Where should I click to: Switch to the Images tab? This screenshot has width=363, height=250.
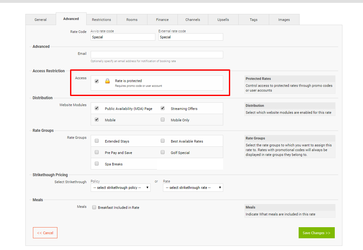click(x=284, y=20)
